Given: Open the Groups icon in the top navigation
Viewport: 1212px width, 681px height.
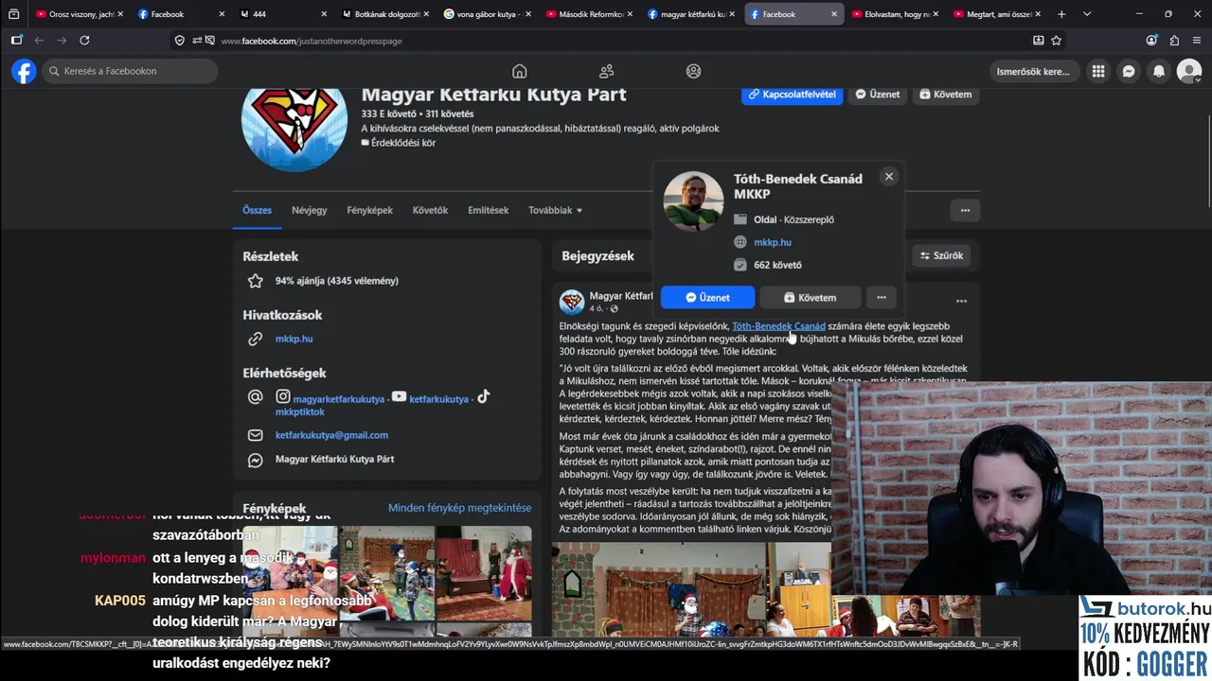Looking at the screenshot, I should [x=693, y=71].
